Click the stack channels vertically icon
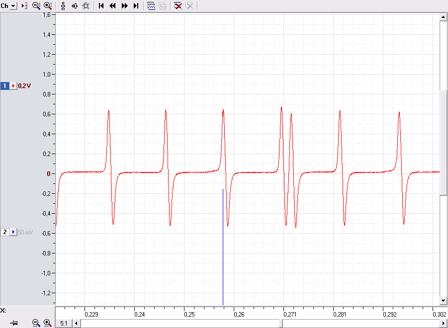This screenshot has width=448, height=328. click(x=63, y=5)
